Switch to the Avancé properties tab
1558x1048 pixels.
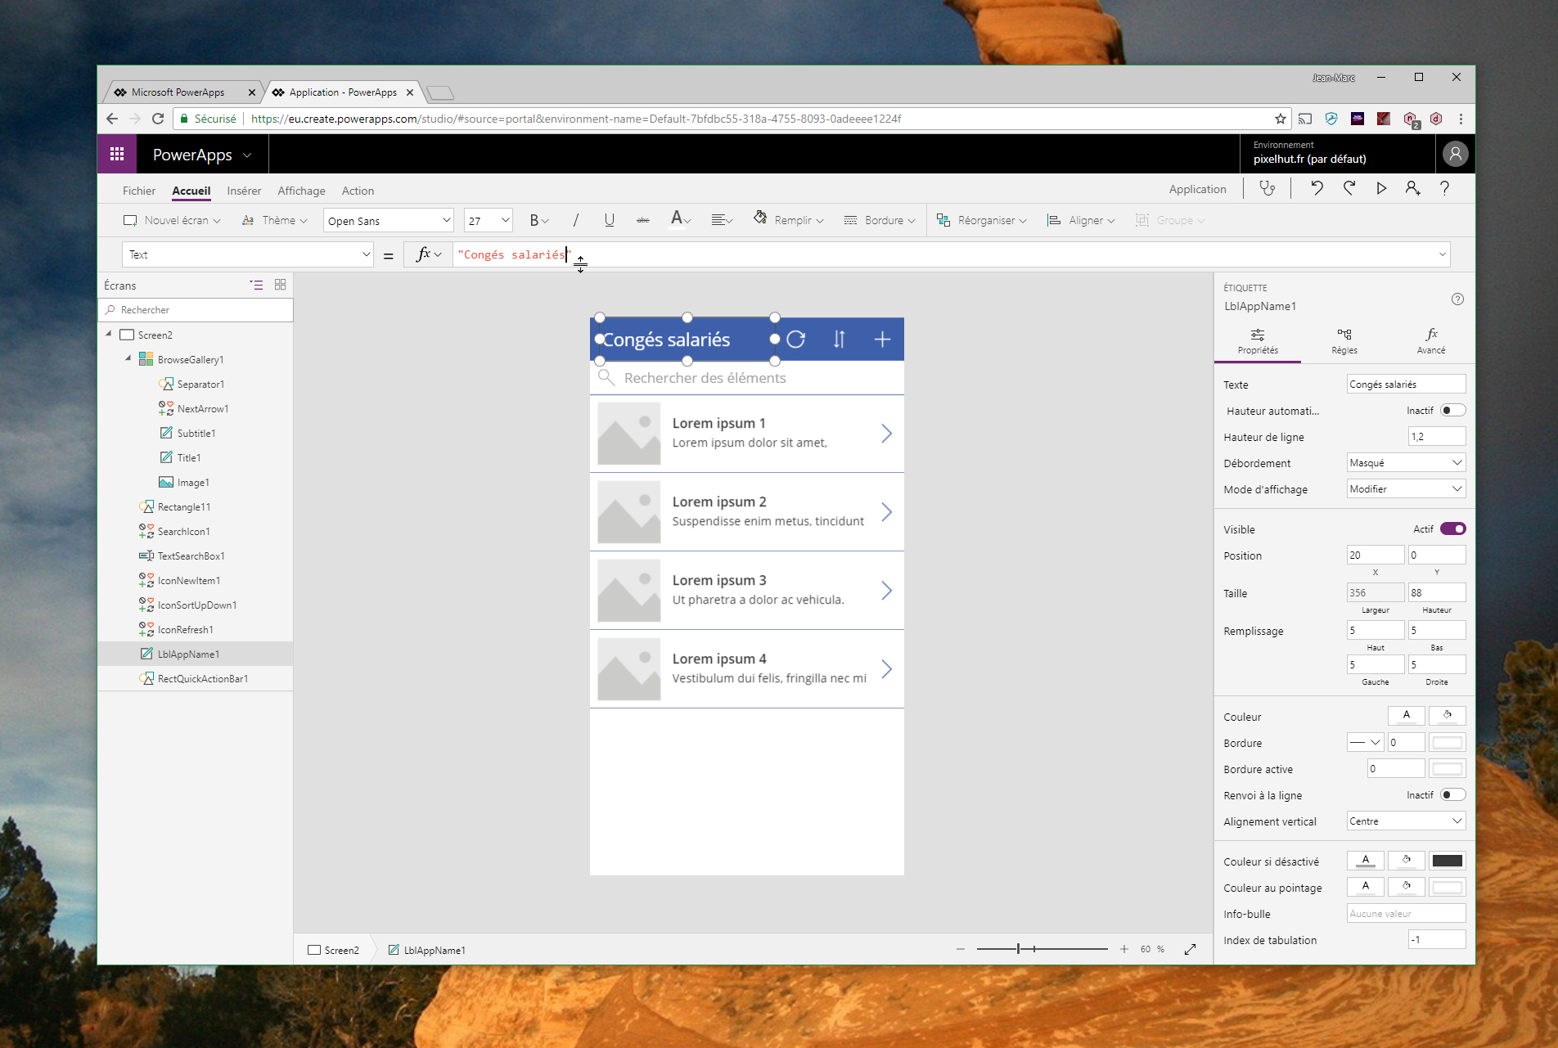(x=1430, y=341)
